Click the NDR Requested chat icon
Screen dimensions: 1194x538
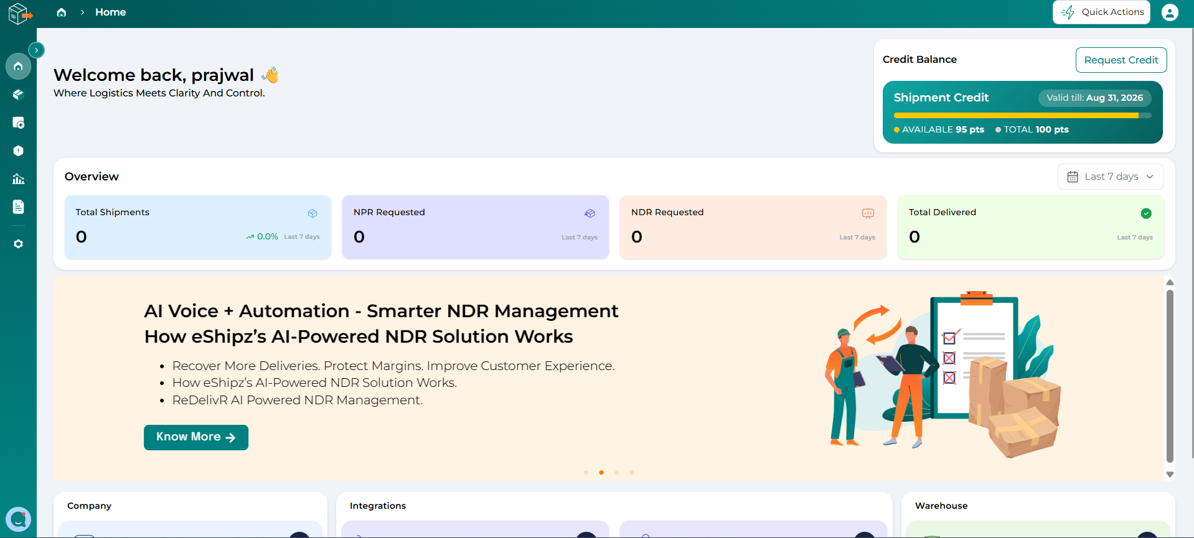[868, 213]
